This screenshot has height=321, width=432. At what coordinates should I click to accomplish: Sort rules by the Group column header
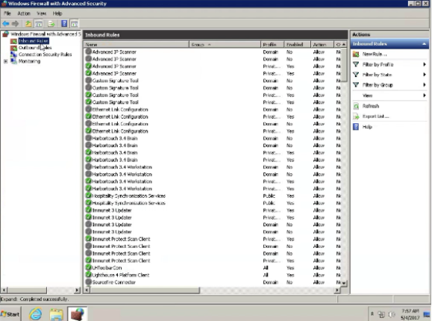click(225, 44)
